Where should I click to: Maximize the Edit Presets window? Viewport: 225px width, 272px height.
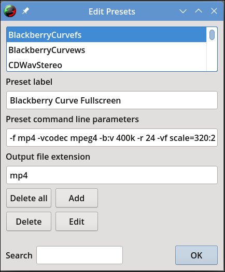coord(199,11)
